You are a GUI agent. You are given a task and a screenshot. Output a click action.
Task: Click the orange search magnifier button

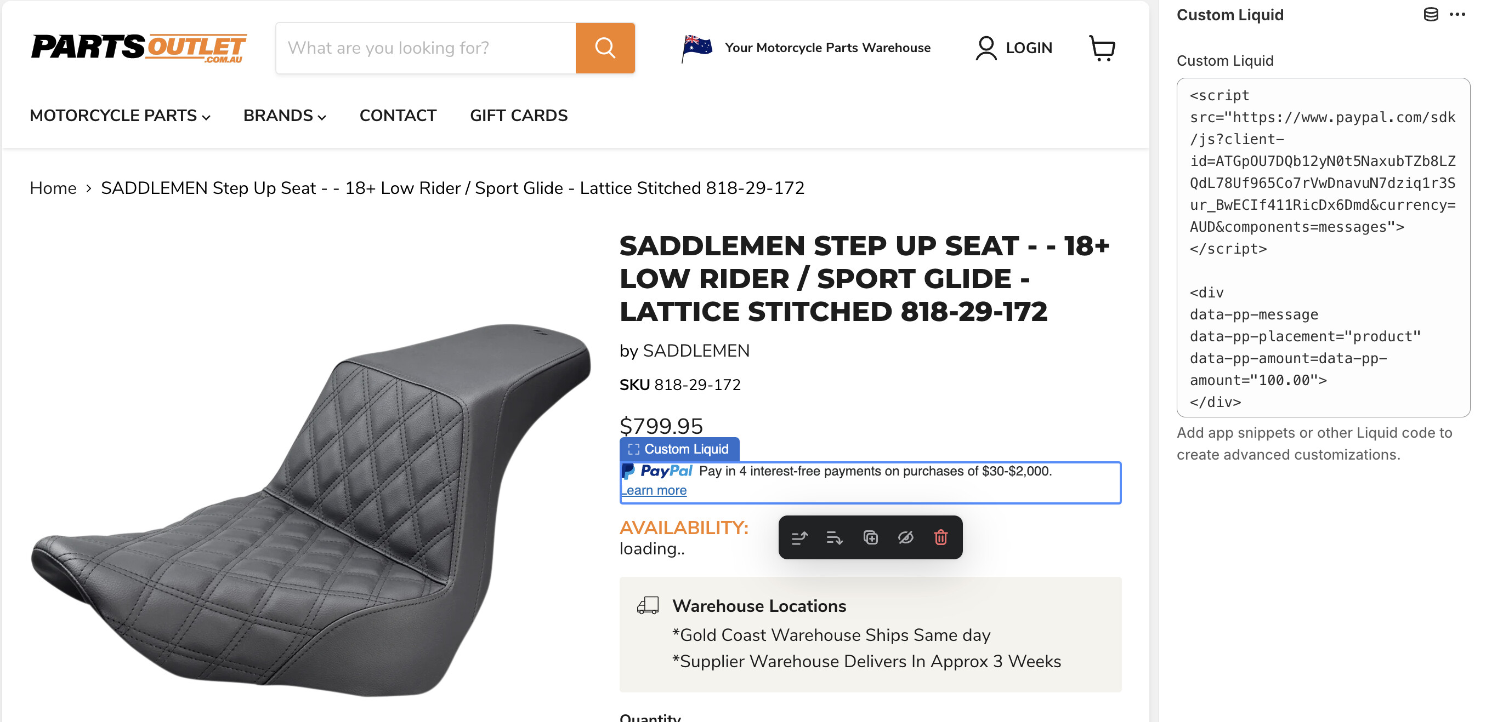(x=605, y=48)
